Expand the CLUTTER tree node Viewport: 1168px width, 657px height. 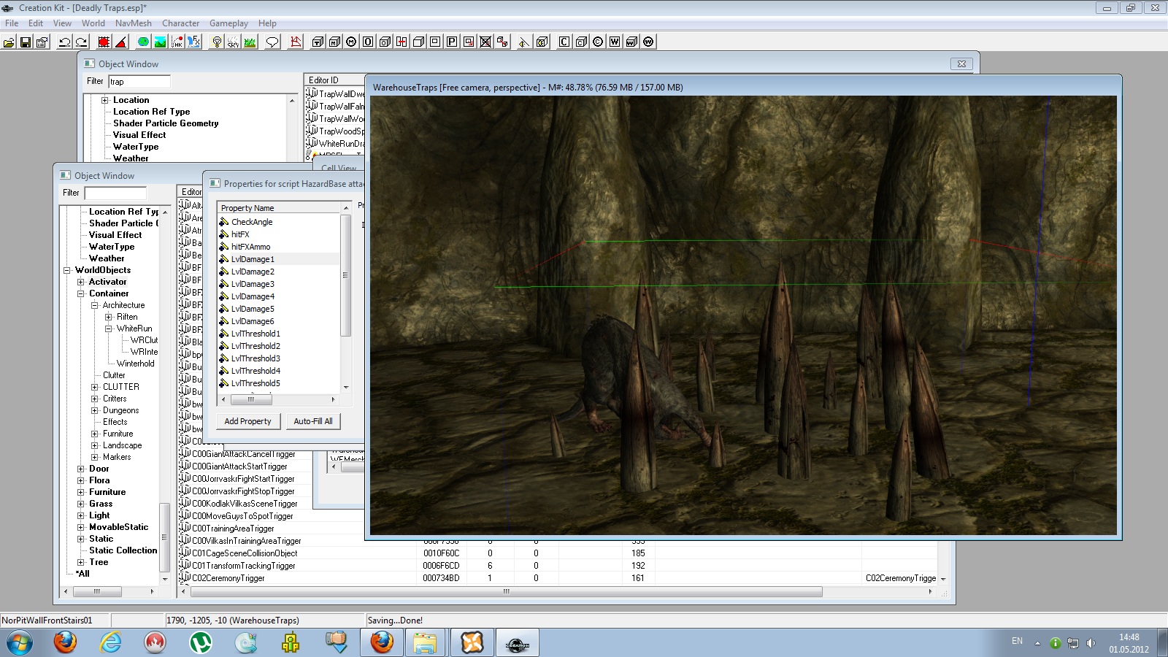pyautogui.click(x=95, y=387)
